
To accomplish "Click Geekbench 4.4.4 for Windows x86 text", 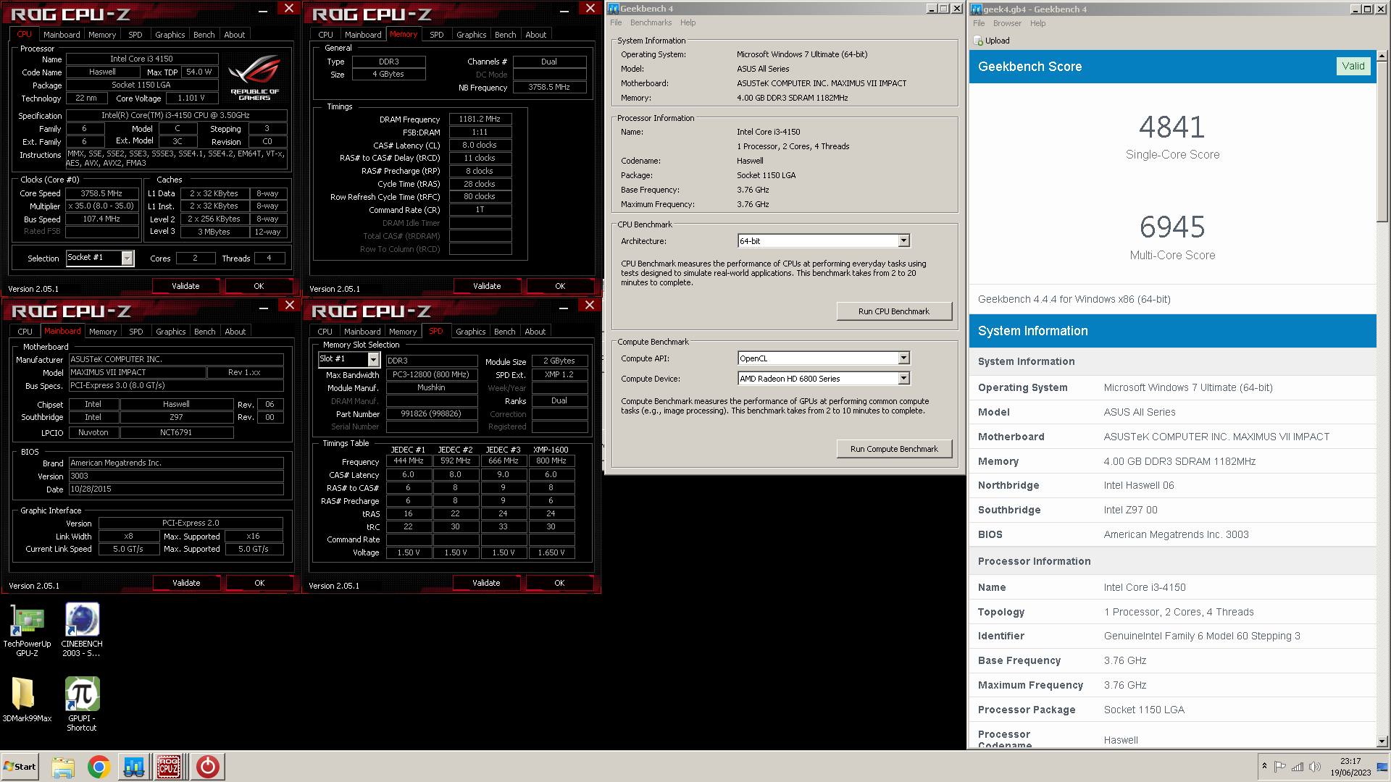I will (x=1074, y=299).
